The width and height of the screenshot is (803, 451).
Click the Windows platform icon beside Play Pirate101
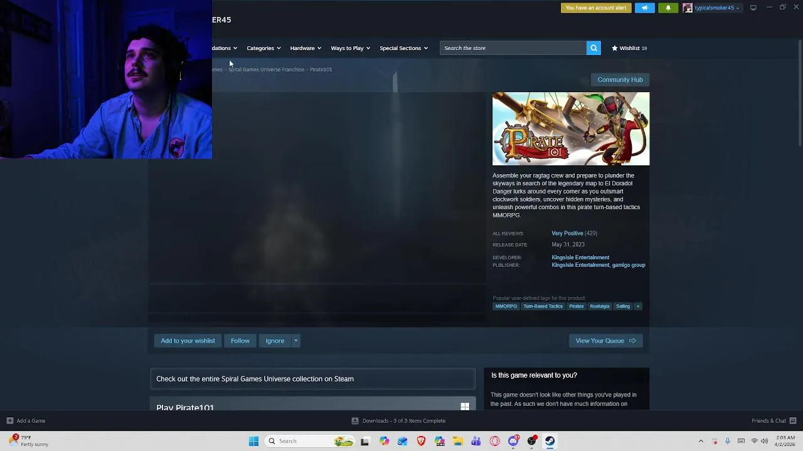(465, 407)
